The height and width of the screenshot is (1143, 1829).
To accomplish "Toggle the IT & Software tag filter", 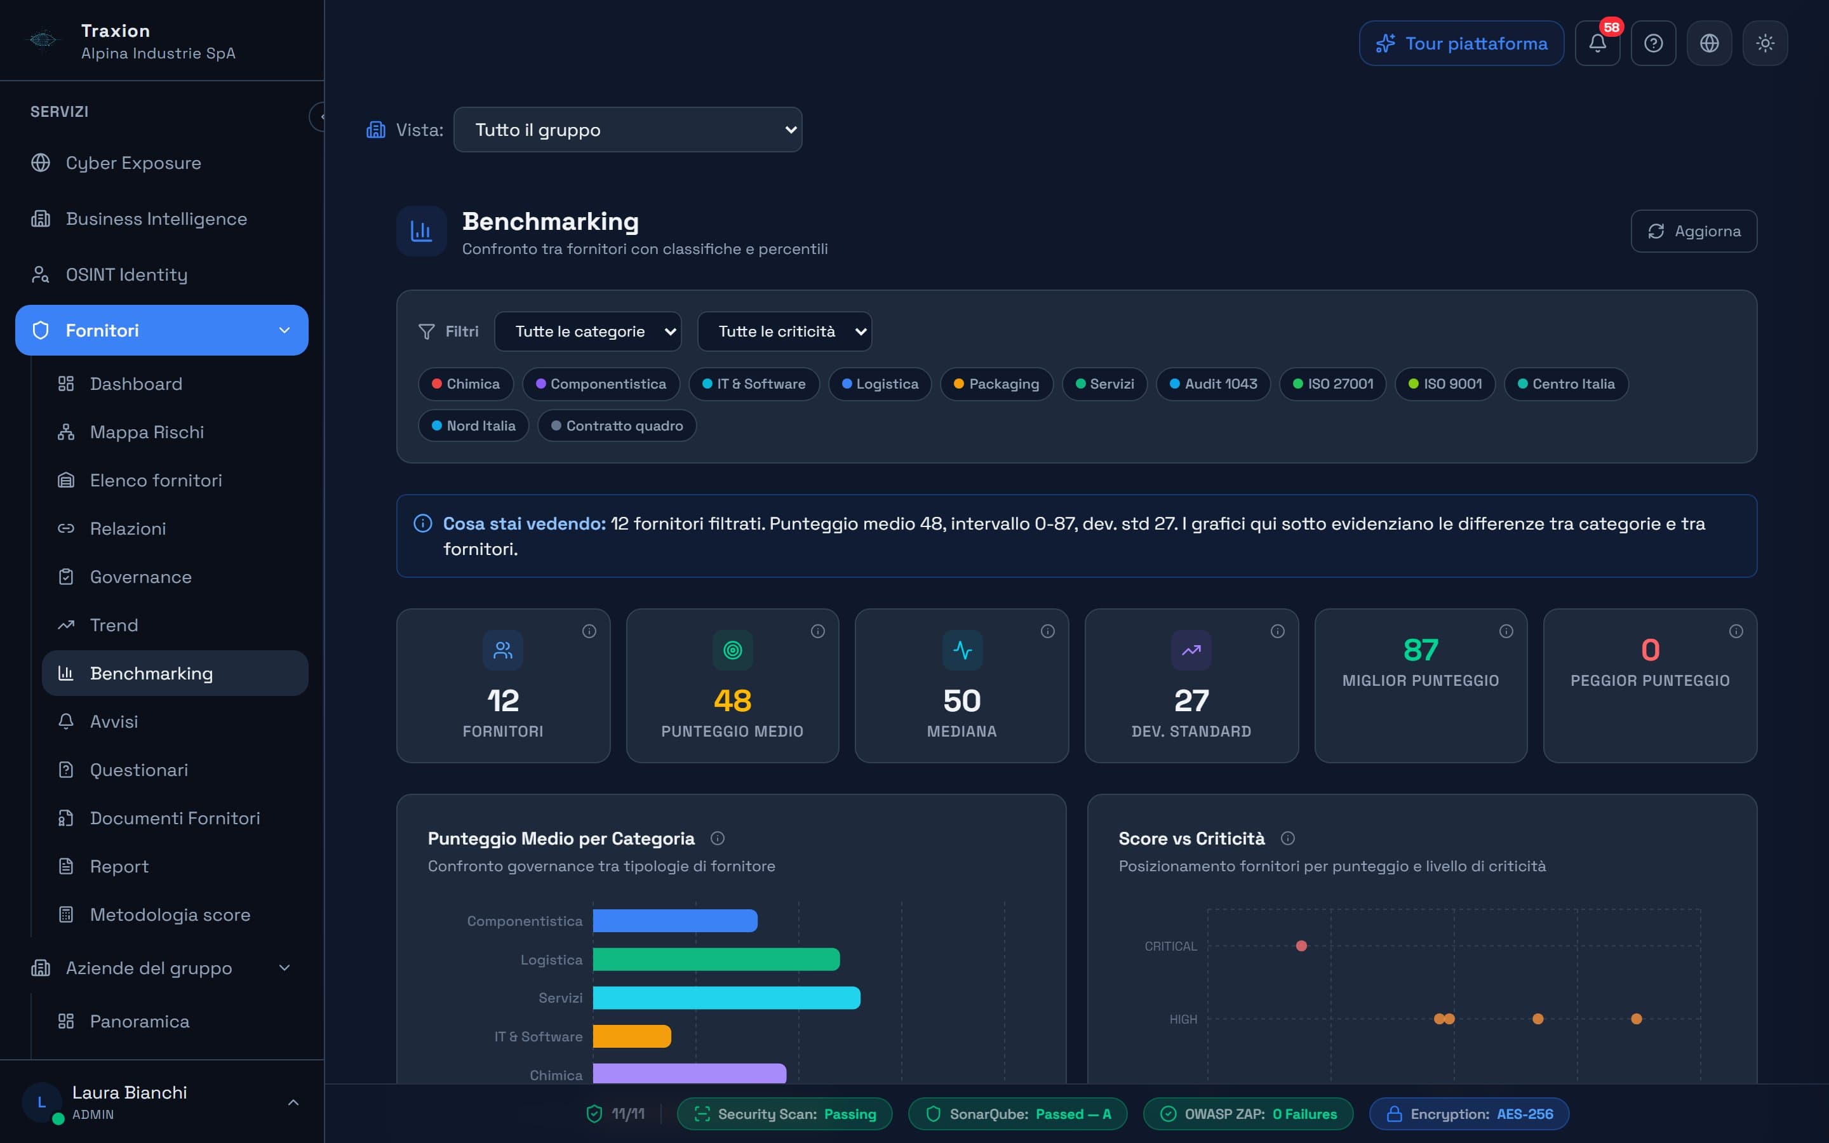I will [754, 384].
